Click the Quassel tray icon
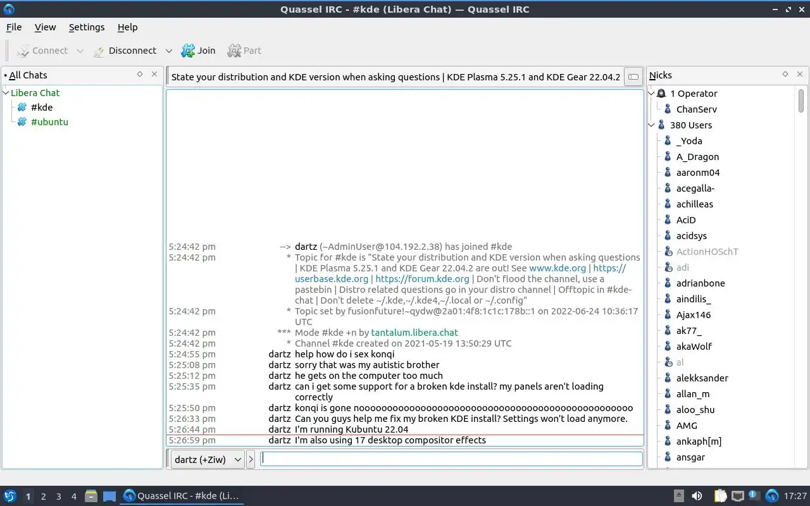The height and width of the screenshot is (506, 810). 771,496
